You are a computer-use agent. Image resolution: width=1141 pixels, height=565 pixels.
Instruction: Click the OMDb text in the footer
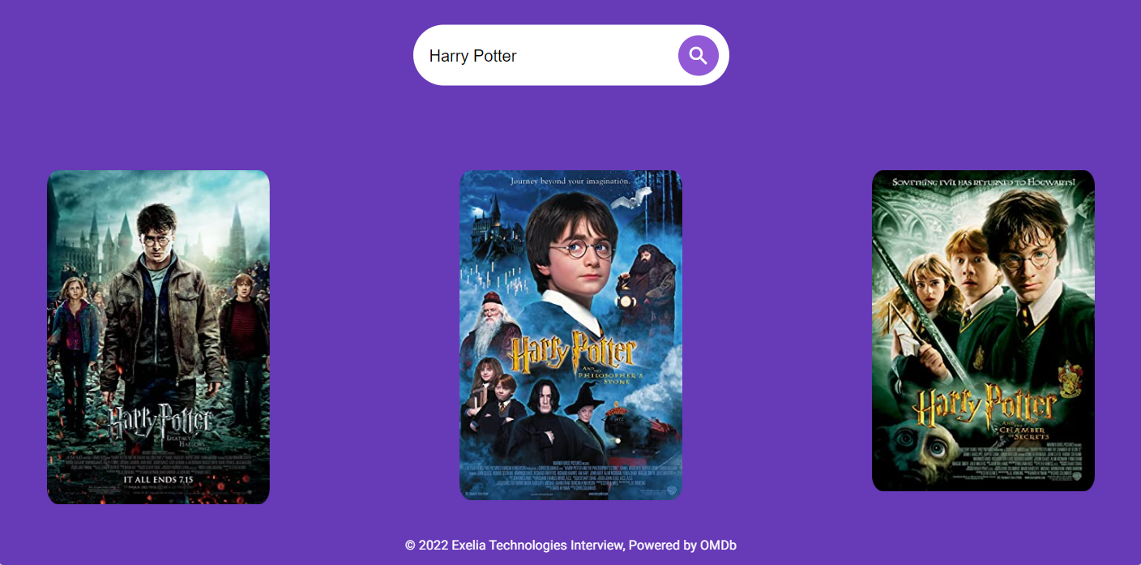click(x=718, y=545)
